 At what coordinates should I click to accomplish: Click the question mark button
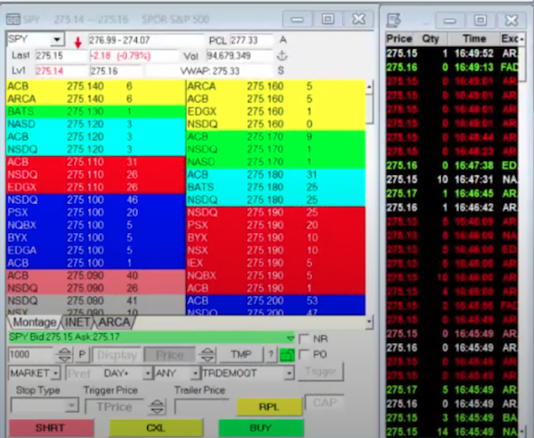pyautogui.click(x=271, y=355)
